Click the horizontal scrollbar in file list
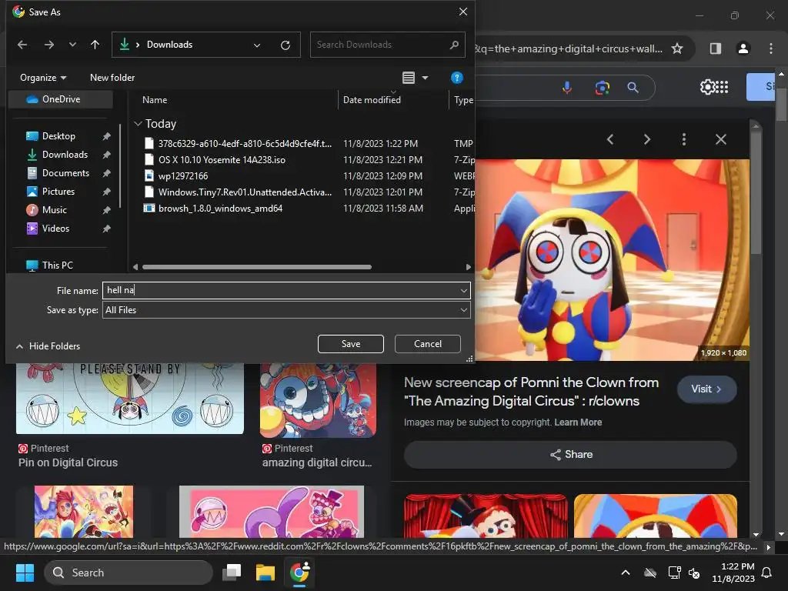The image size is (788, 591). pos(257,267)
